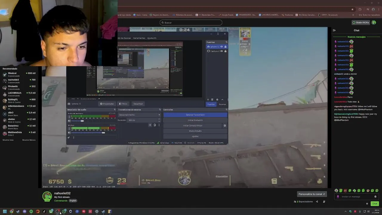Click Detener Transmisión button
This screenshot has height=215, width=382.
(x=195, y=115)
